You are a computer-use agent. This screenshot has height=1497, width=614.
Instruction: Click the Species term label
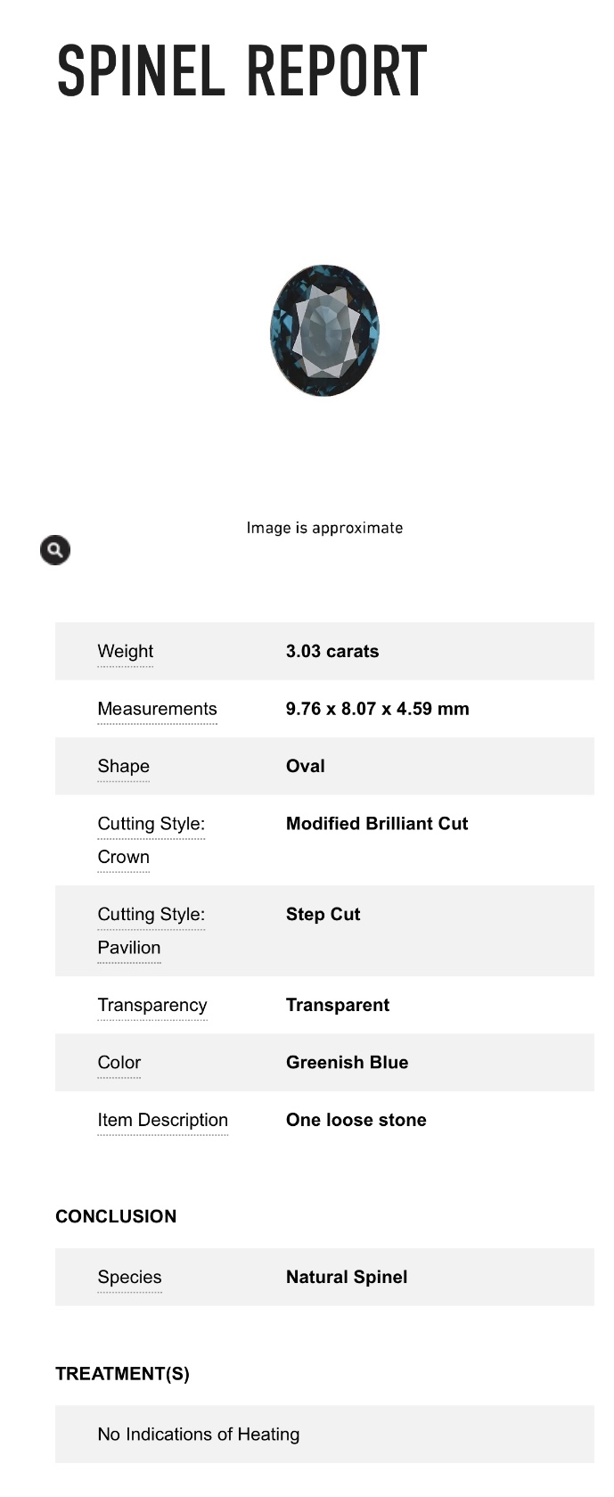(x=130, y=1278)
